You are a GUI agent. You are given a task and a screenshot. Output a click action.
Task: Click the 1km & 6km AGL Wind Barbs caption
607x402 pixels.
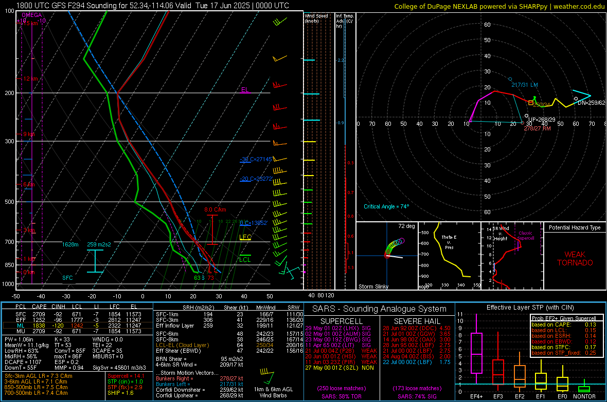click(273, 392)
